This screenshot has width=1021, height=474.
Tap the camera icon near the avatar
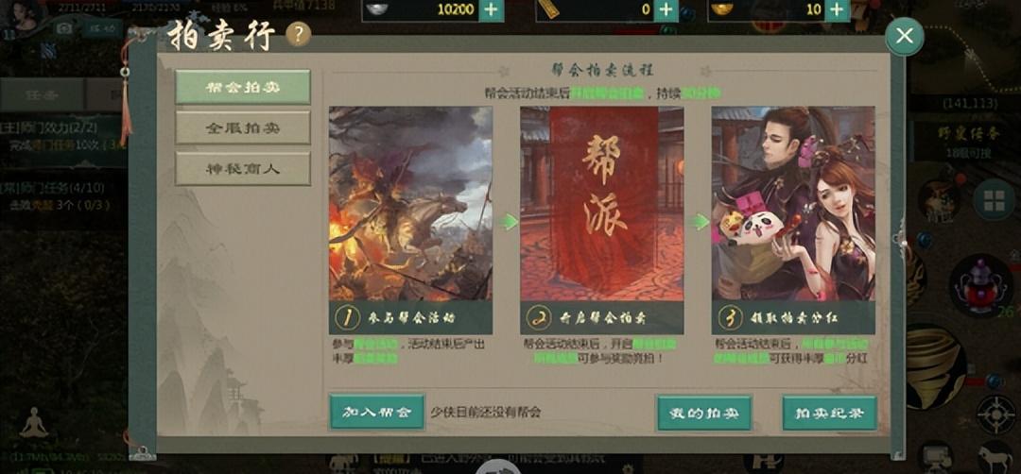64,28
